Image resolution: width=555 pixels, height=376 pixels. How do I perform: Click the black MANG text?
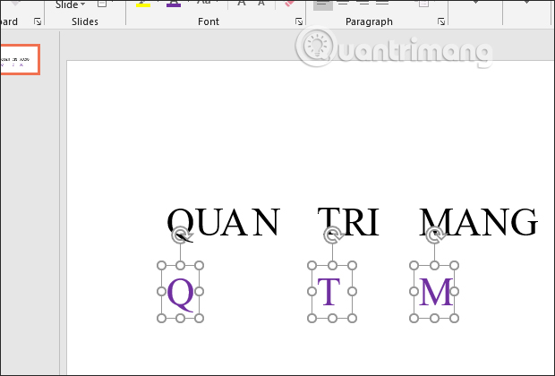(x=479, y=222)
